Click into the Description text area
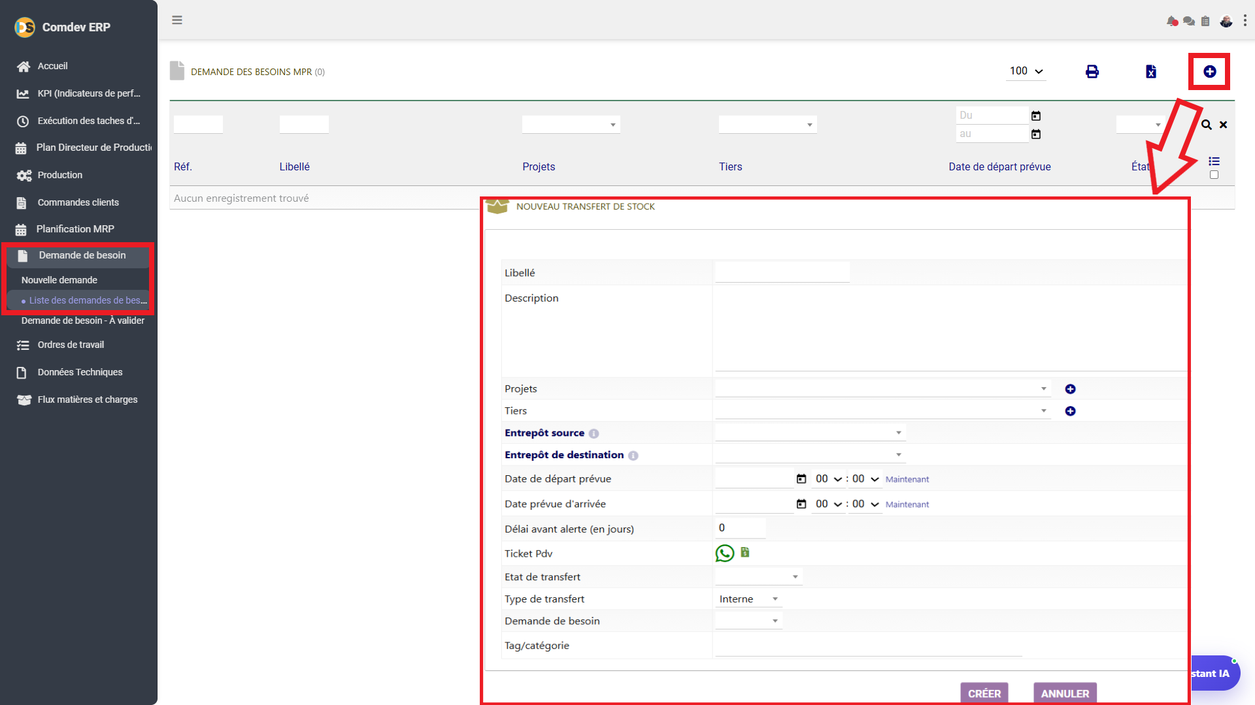Image resolution: width=1255 pixels, height=705 pixels. 950,330
